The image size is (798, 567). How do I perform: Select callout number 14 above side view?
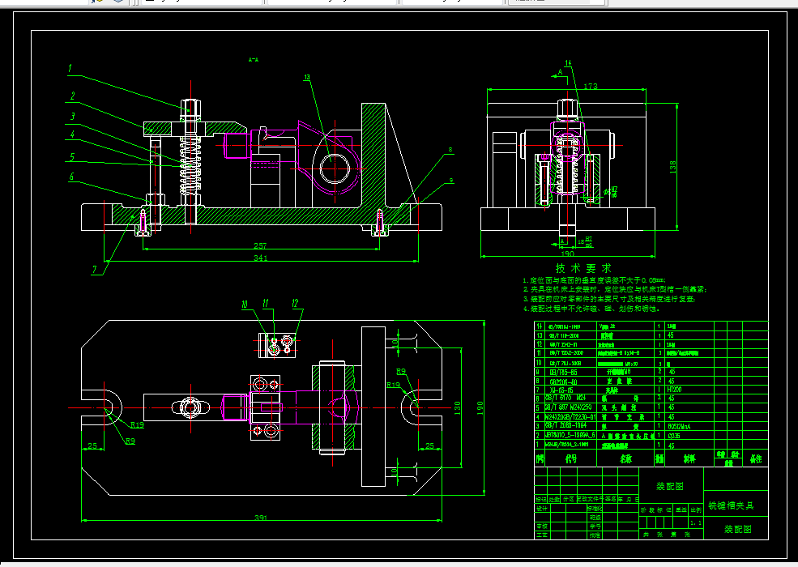(568, 63)
